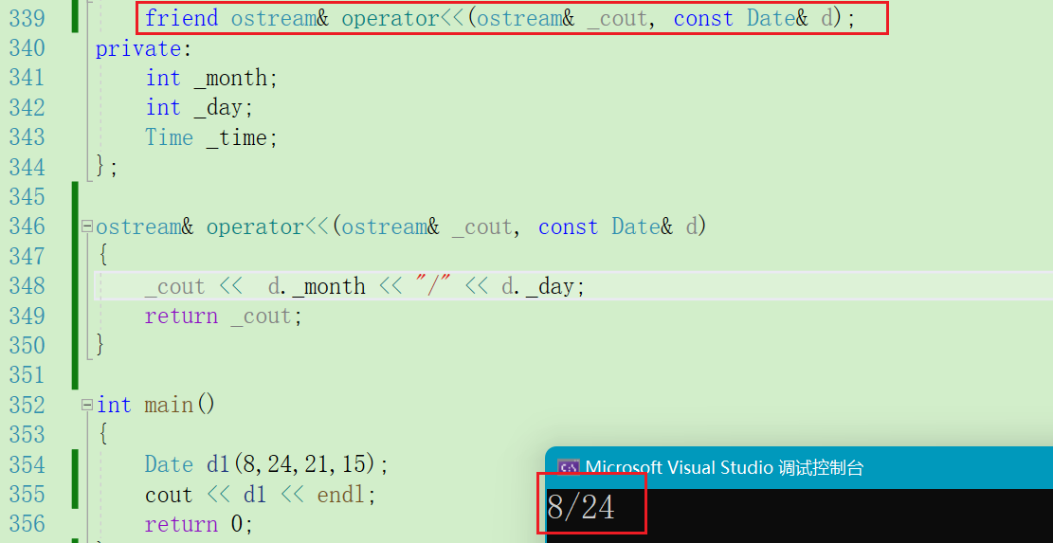Place cursor on 'private:' at line 340
This screenshot has width=1053, height=543.
point(144,48)
